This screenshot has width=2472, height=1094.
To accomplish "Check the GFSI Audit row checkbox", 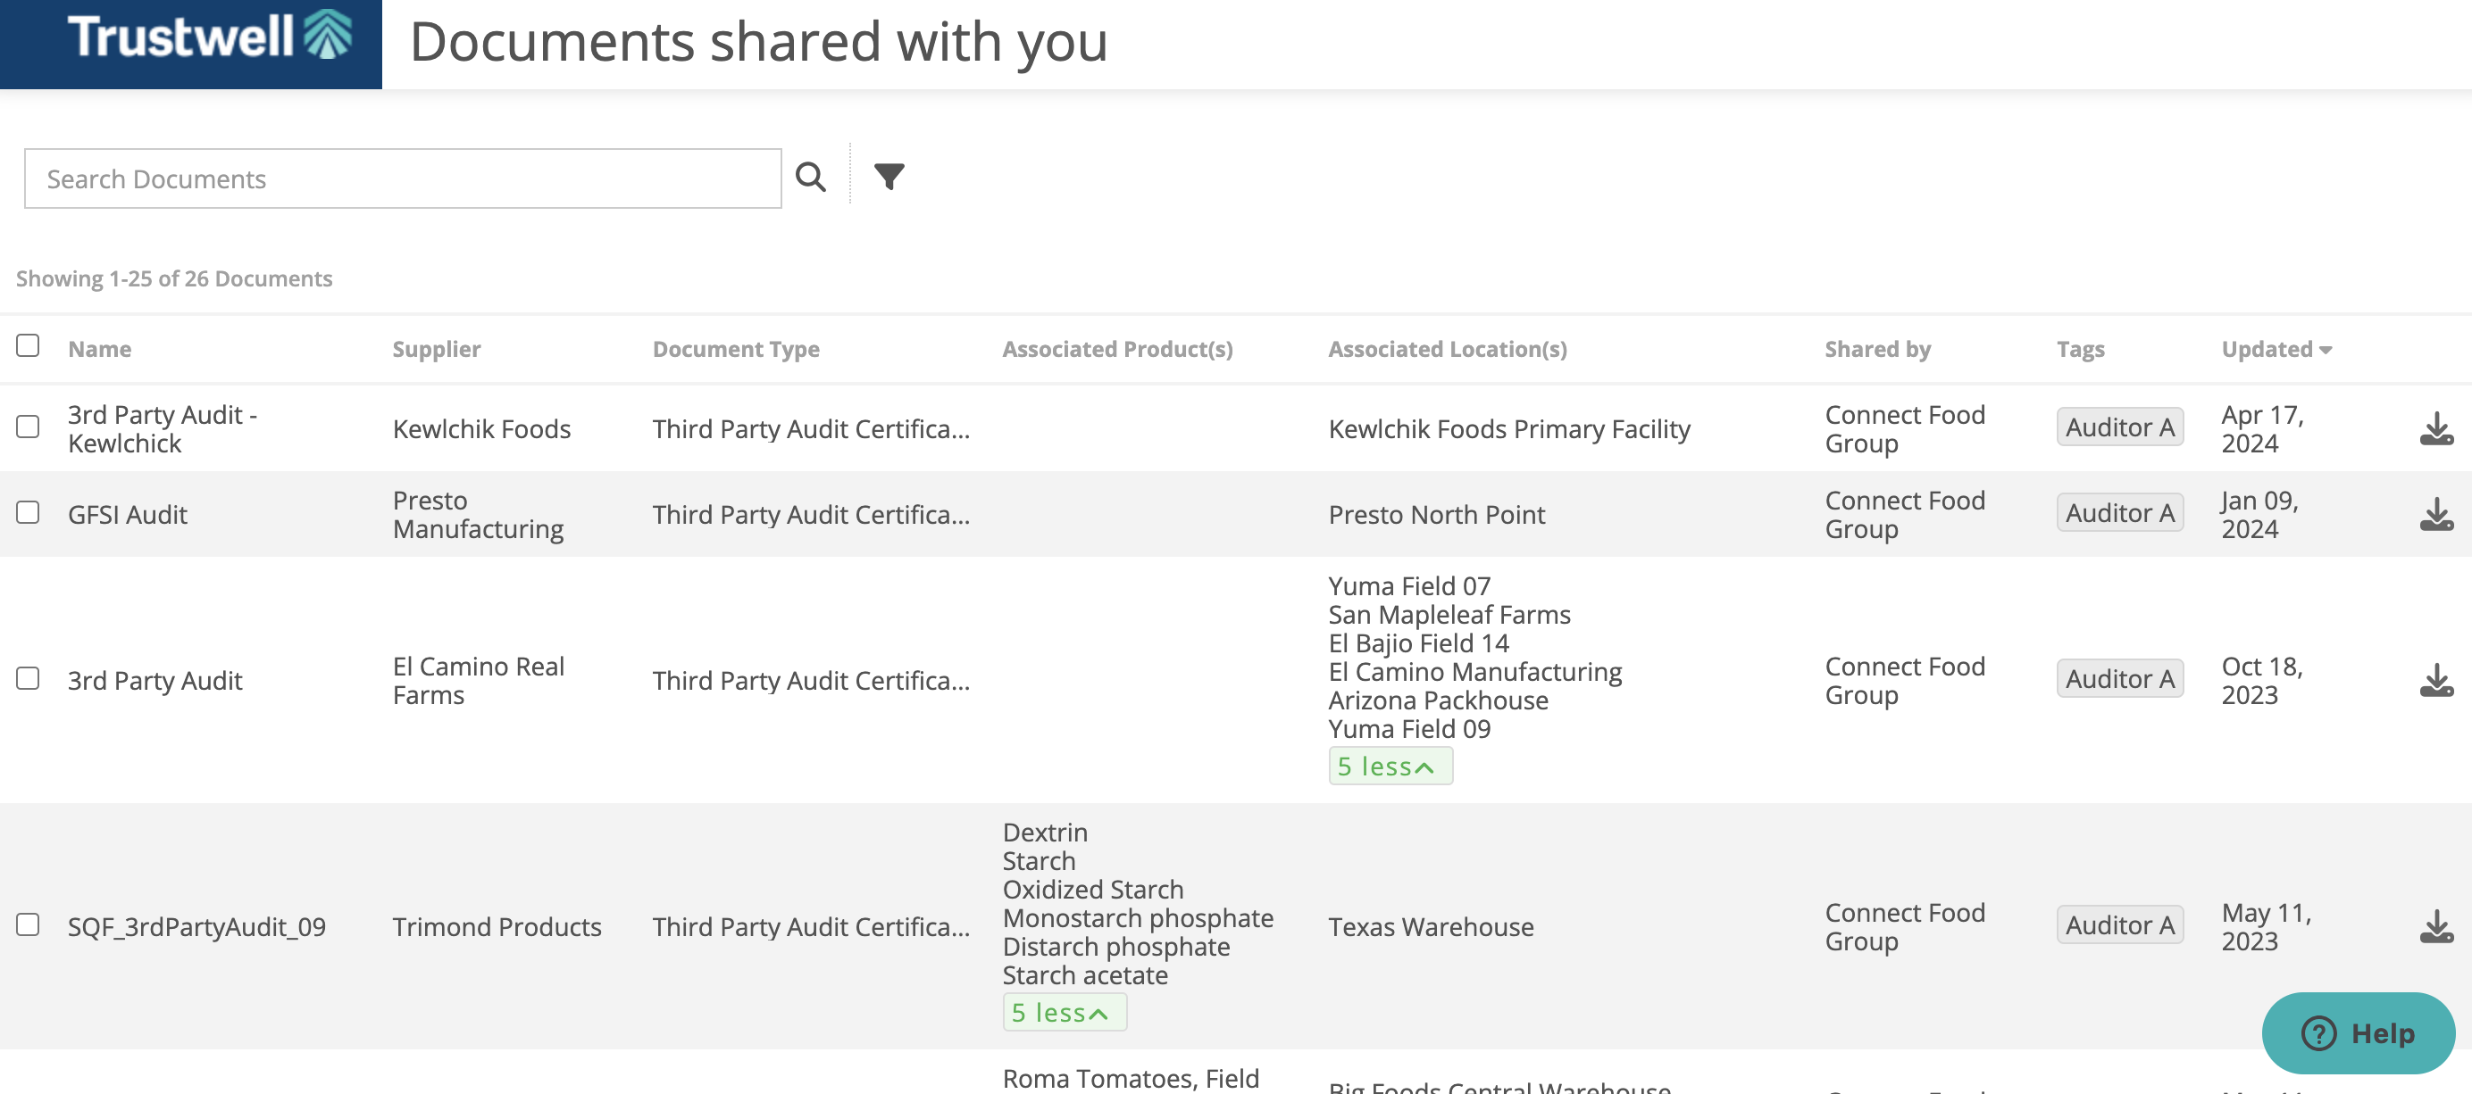I will (x=28, y=512).
